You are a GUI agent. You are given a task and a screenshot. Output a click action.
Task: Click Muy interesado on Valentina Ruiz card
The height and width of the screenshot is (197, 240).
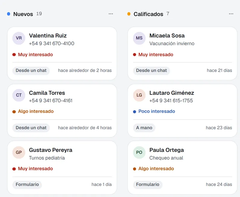click(x=35, y=55)
